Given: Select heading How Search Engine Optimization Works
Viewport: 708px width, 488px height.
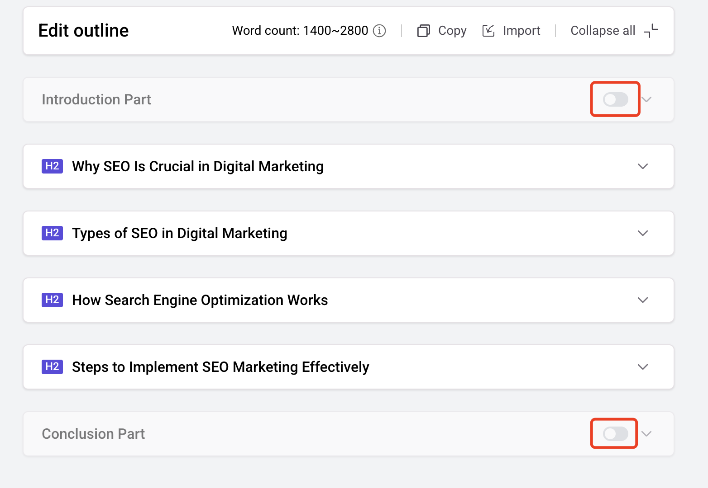Looking at the screenshot, I should (x=200, y=300).
